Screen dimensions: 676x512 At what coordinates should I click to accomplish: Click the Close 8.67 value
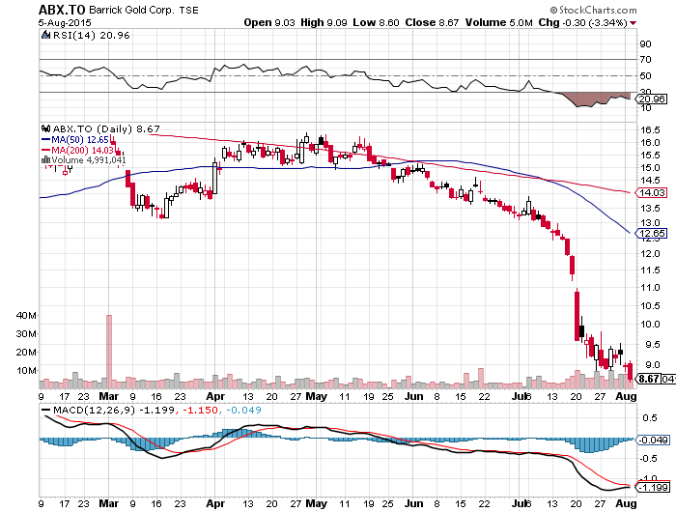coord(432,22)
